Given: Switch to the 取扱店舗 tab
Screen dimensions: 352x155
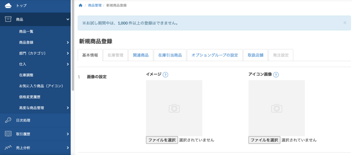Looking at the screenshot, I should click(256, 55).
